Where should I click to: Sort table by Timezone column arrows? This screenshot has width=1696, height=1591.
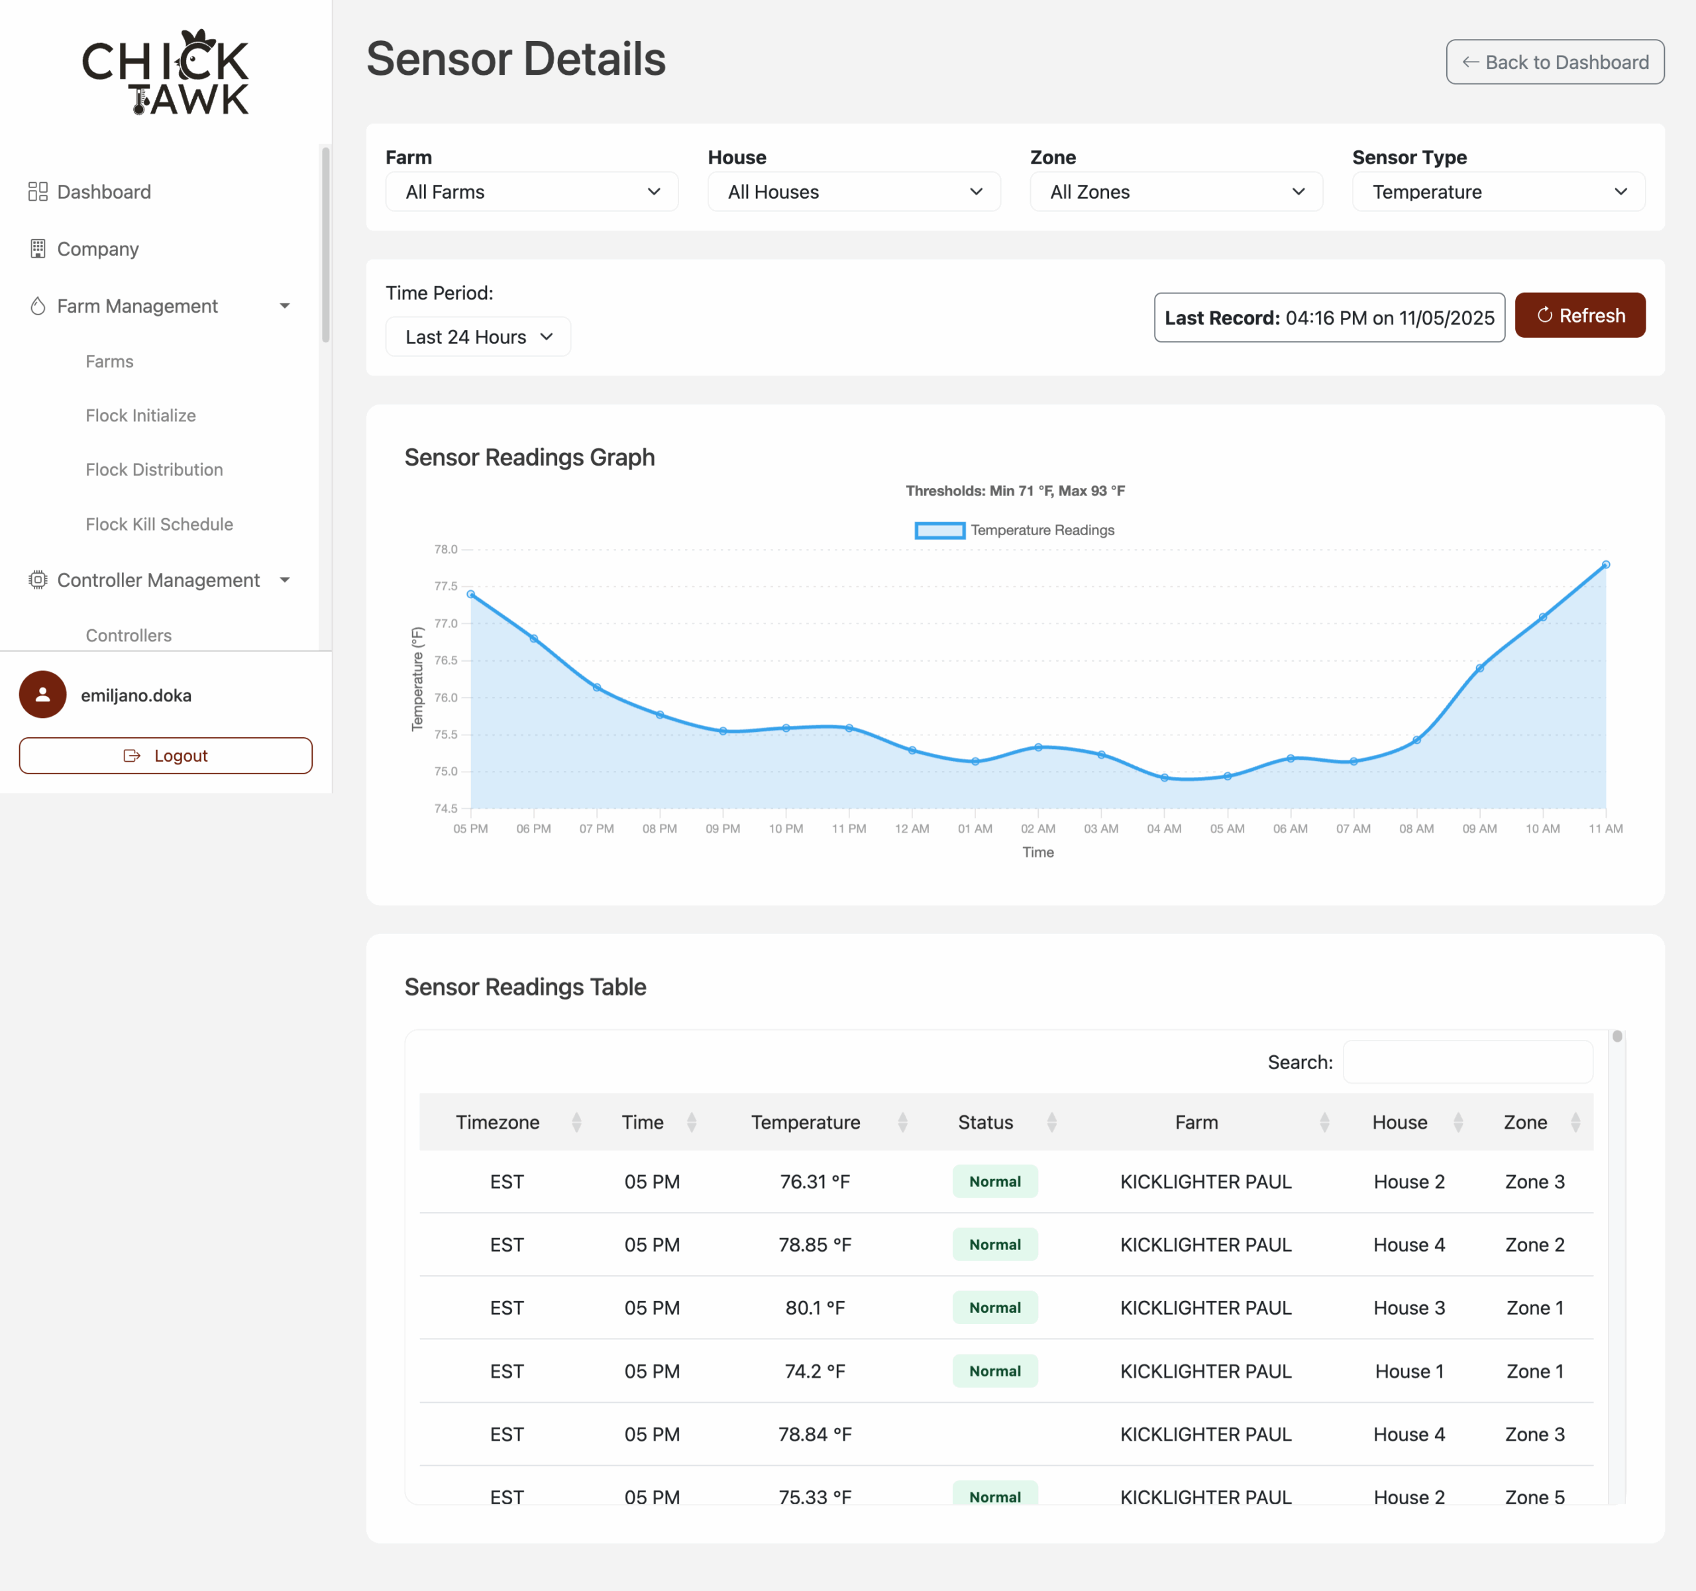576,1122
